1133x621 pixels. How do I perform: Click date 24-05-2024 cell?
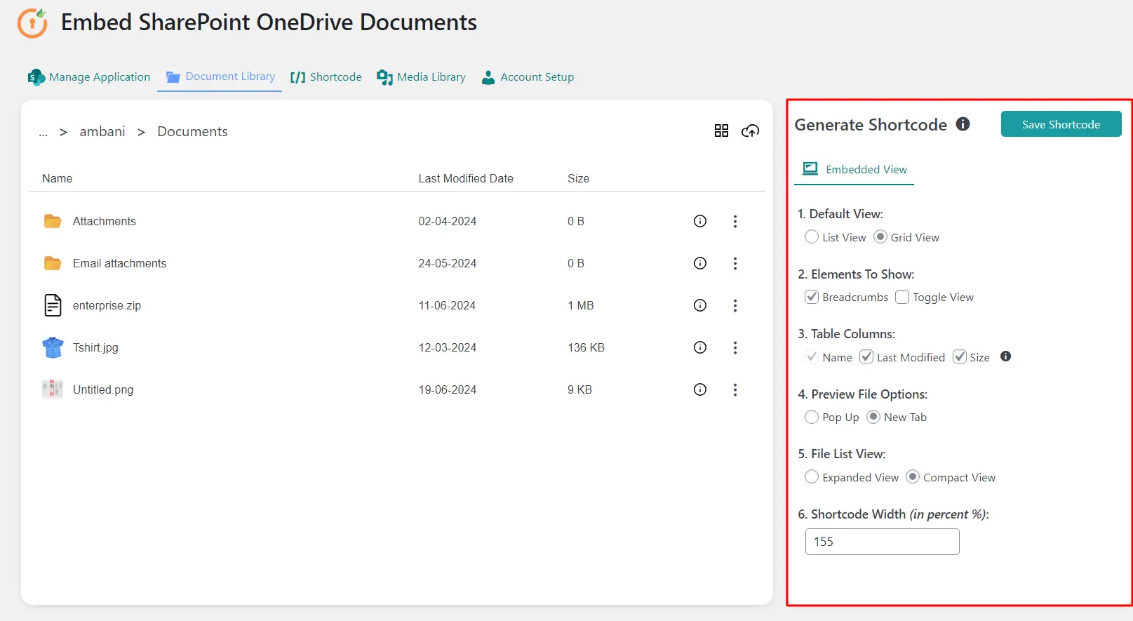(448, 263)
